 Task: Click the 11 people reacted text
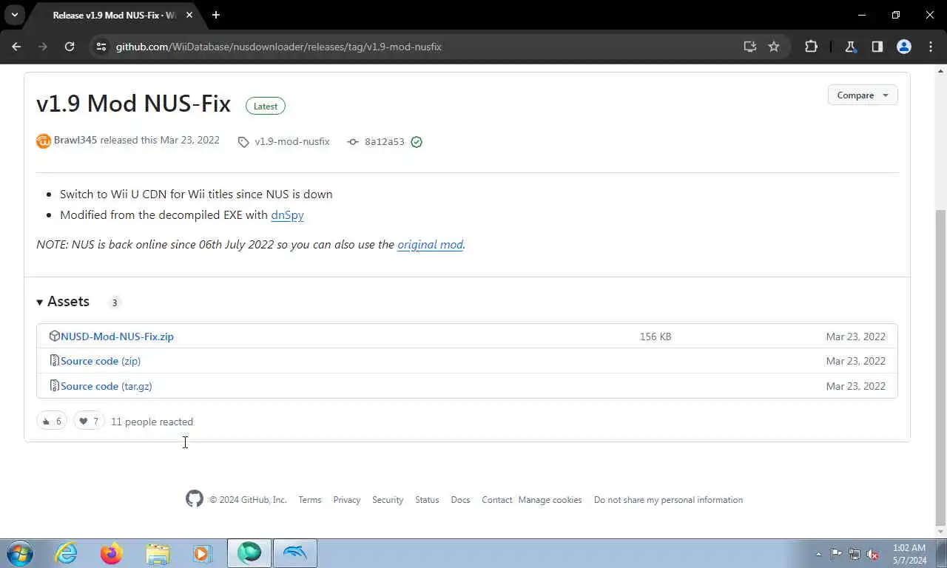click(x=152, y=422)
